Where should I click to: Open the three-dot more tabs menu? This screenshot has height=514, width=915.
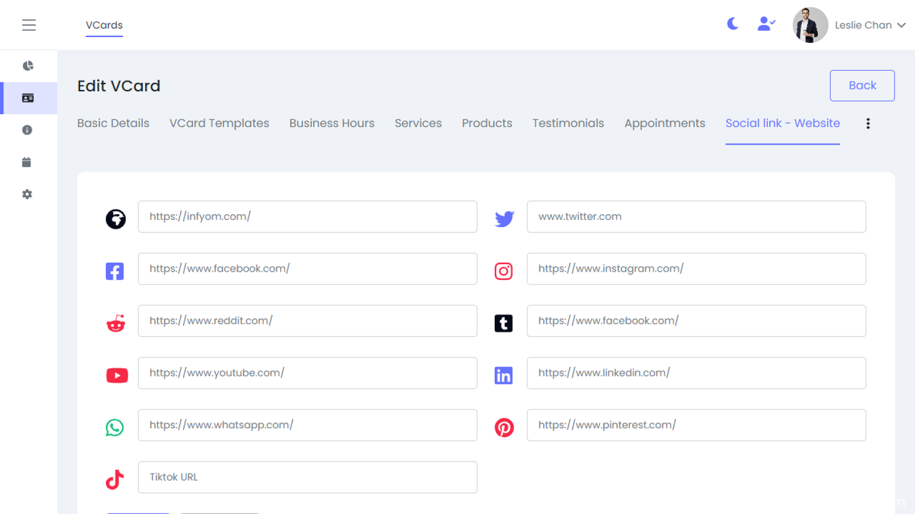(x=868, y=123)
